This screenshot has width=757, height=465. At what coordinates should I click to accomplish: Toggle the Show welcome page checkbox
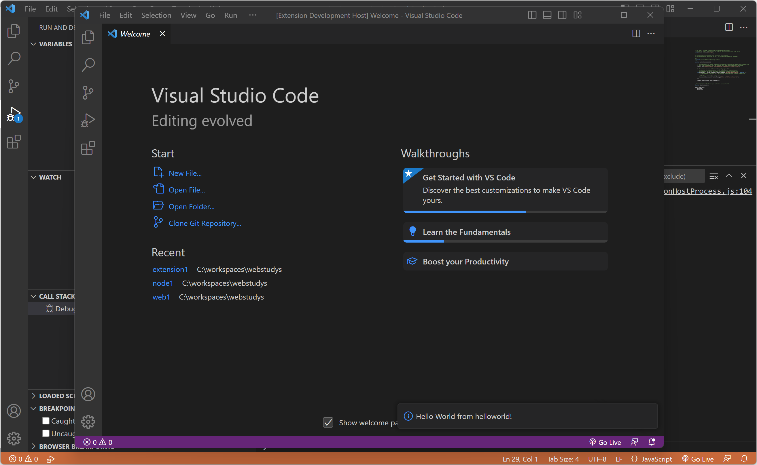pyautogui.click(x=328, y=423)
